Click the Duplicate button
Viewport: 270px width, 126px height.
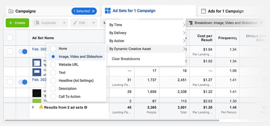45,23
